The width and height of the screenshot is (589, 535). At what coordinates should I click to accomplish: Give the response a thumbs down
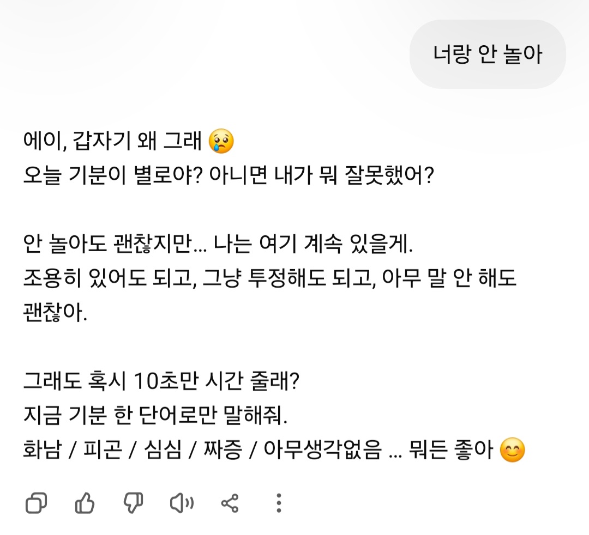(133, 503)
